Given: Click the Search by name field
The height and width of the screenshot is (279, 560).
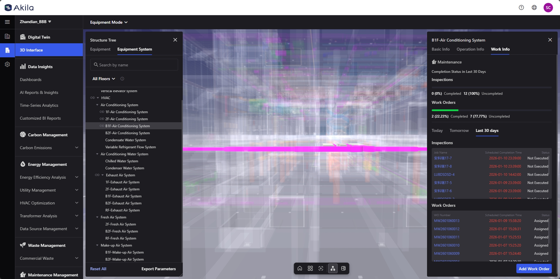Looking at the screenshot, I should click(134, 65).
